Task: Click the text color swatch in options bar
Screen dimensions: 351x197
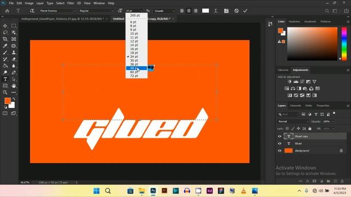Action: 206,11
